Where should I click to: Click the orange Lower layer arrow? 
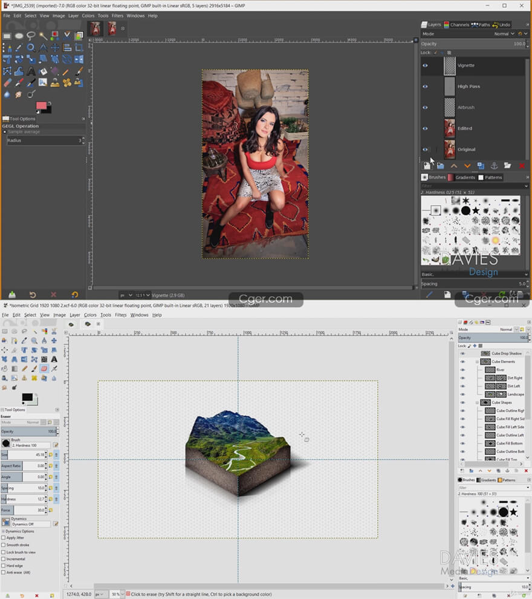click(x=467, y=166)
